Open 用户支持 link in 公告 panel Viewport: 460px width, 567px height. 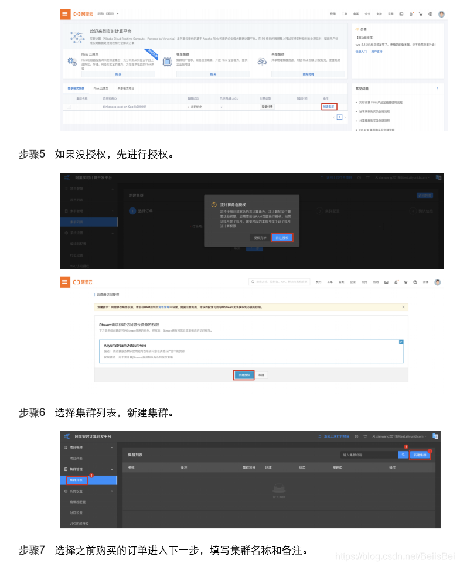pyautogui.click(x=376, y=52)
